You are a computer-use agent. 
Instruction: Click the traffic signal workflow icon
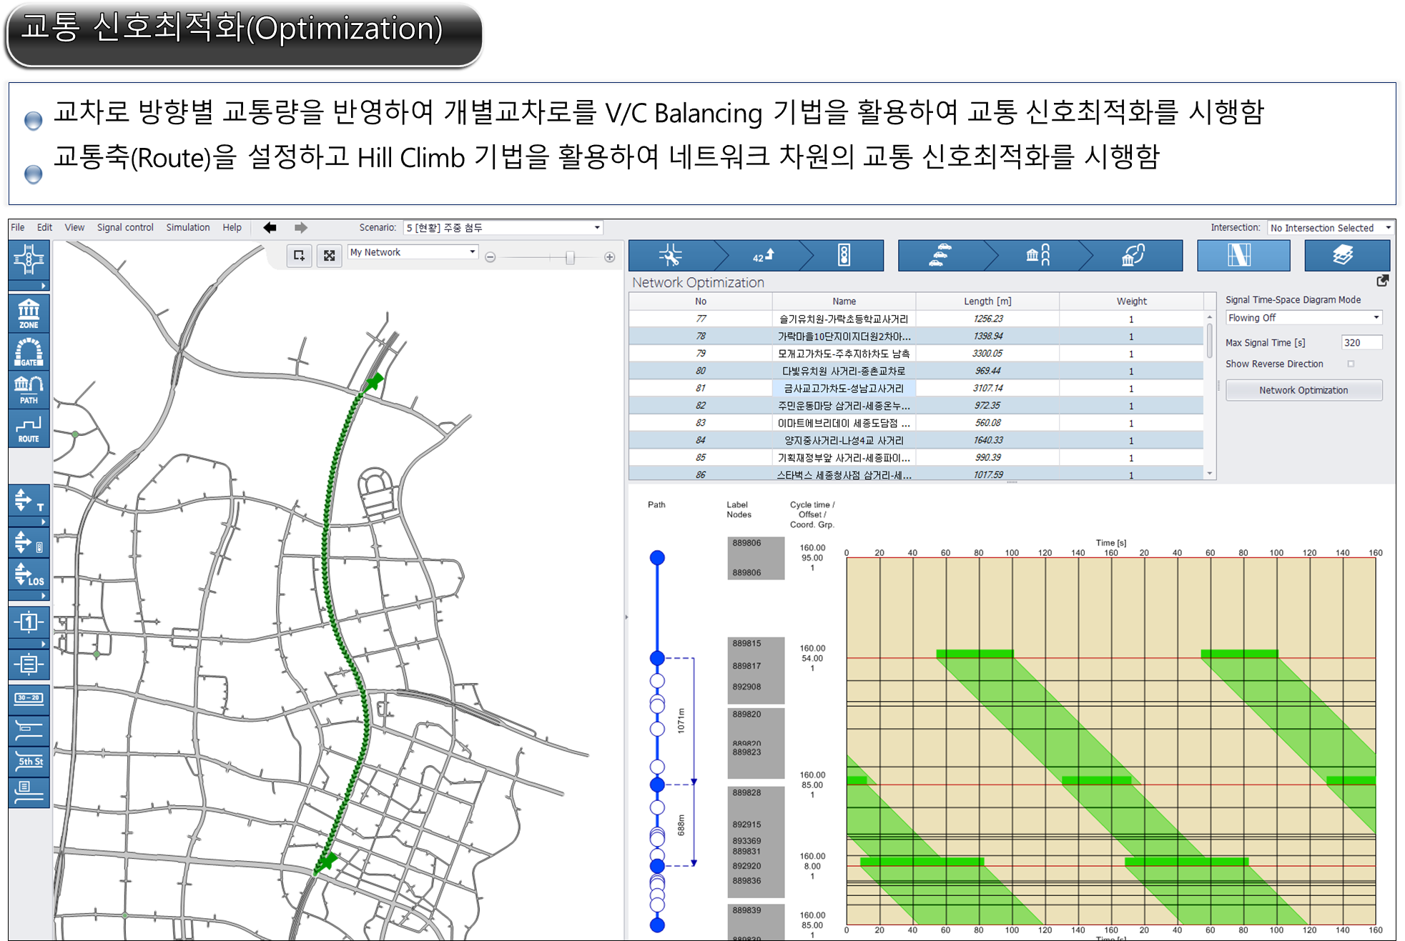(844, 255)
